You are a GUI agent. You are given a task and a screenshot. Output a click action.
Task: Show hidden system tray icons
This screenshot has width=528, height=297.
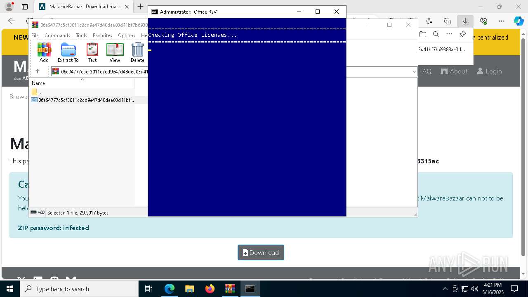pos(445,289)
